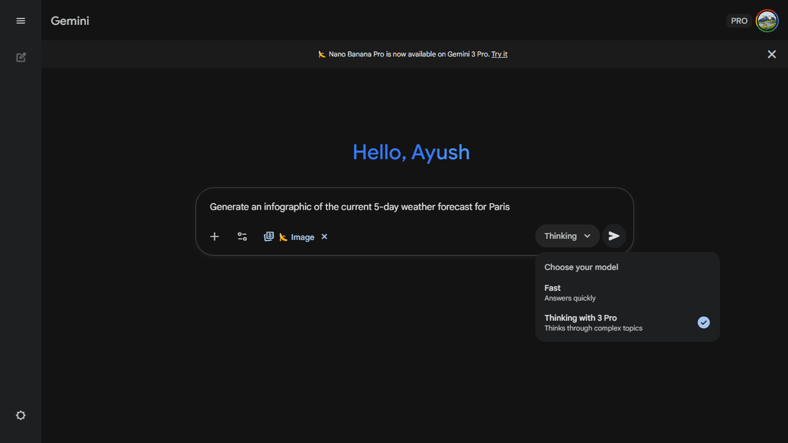This screenshot has width=788, height=443.
Task: Click the Gemini logo text
Action: 70,21
